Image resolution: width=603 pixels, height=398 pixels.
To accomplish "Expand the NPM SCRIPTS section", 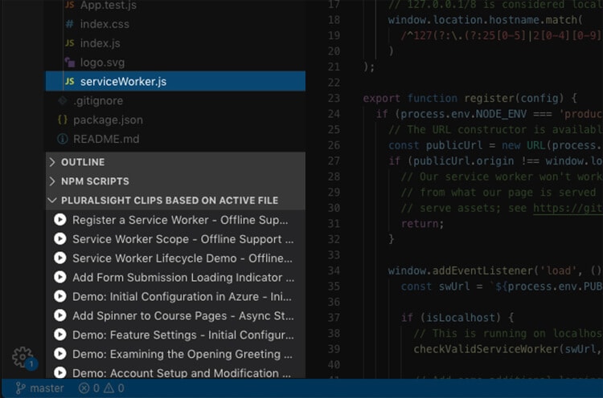I will [x=175, y=181].
